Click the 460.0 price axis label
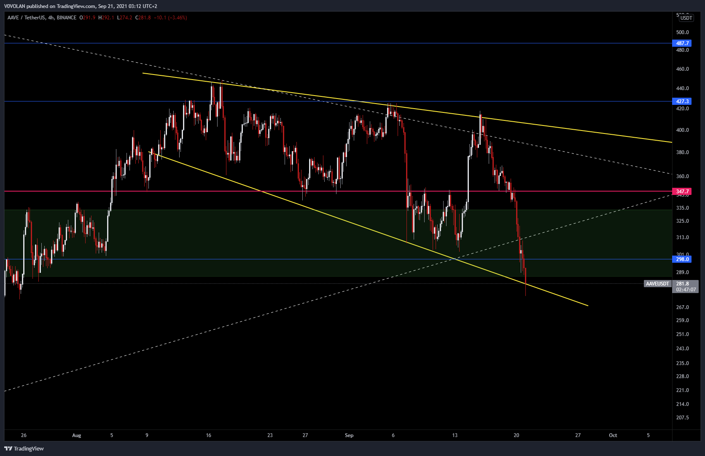 pyautogui.click(x=682, y=69)
